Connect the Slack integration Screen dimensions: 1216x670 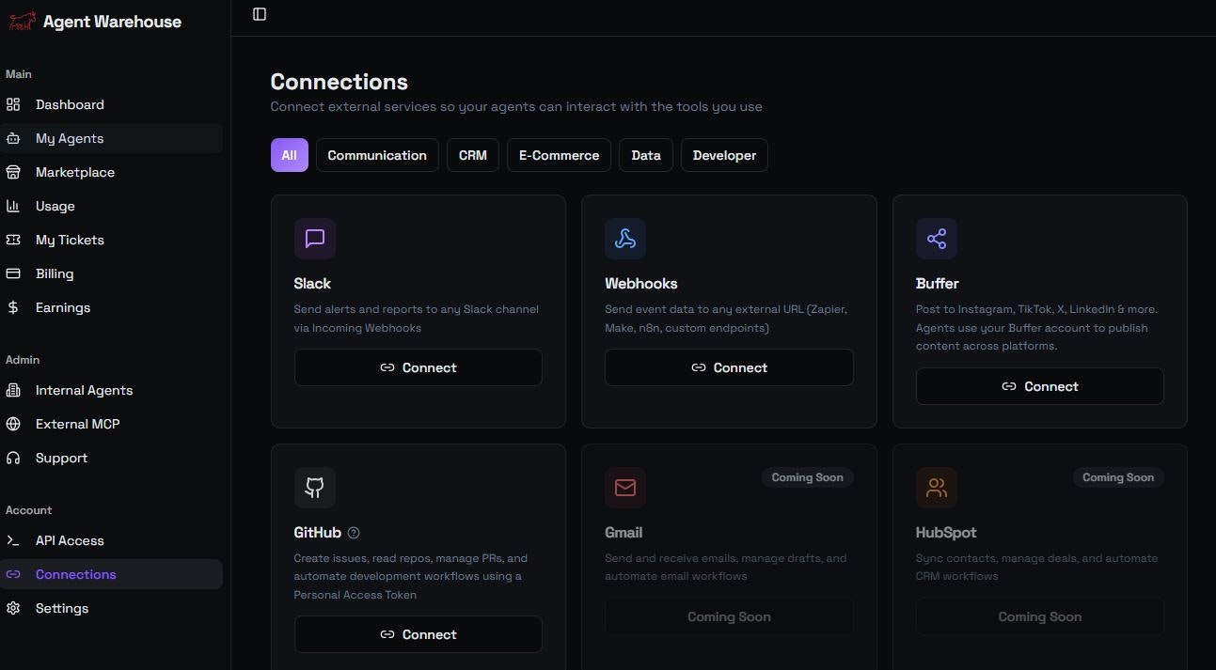418,367
